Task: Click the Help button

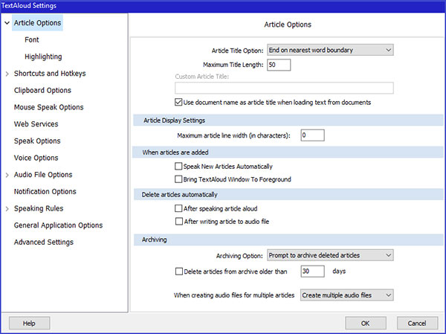Action: tap(29, 323)
